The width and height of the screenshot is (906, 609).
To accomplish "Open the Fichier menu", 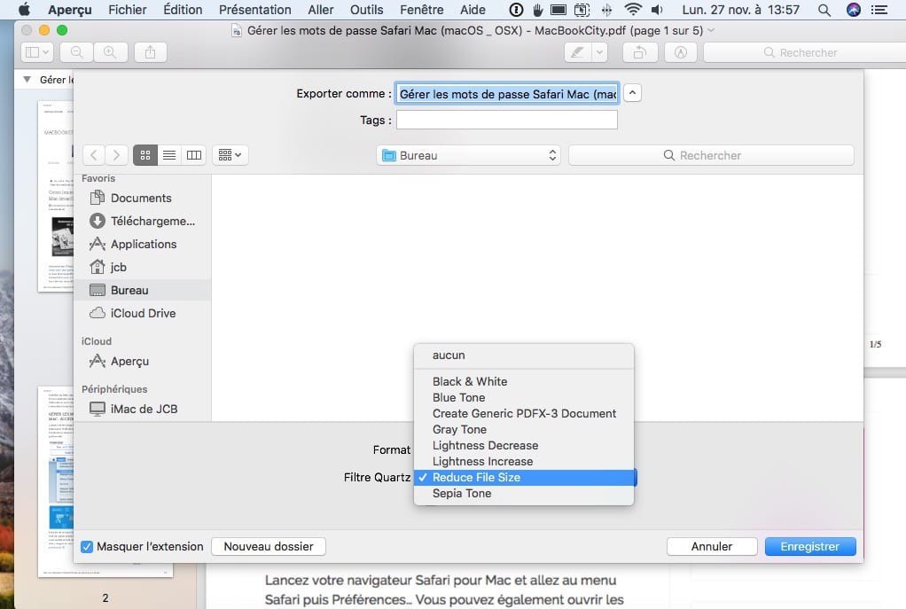I will pos(127,10).
